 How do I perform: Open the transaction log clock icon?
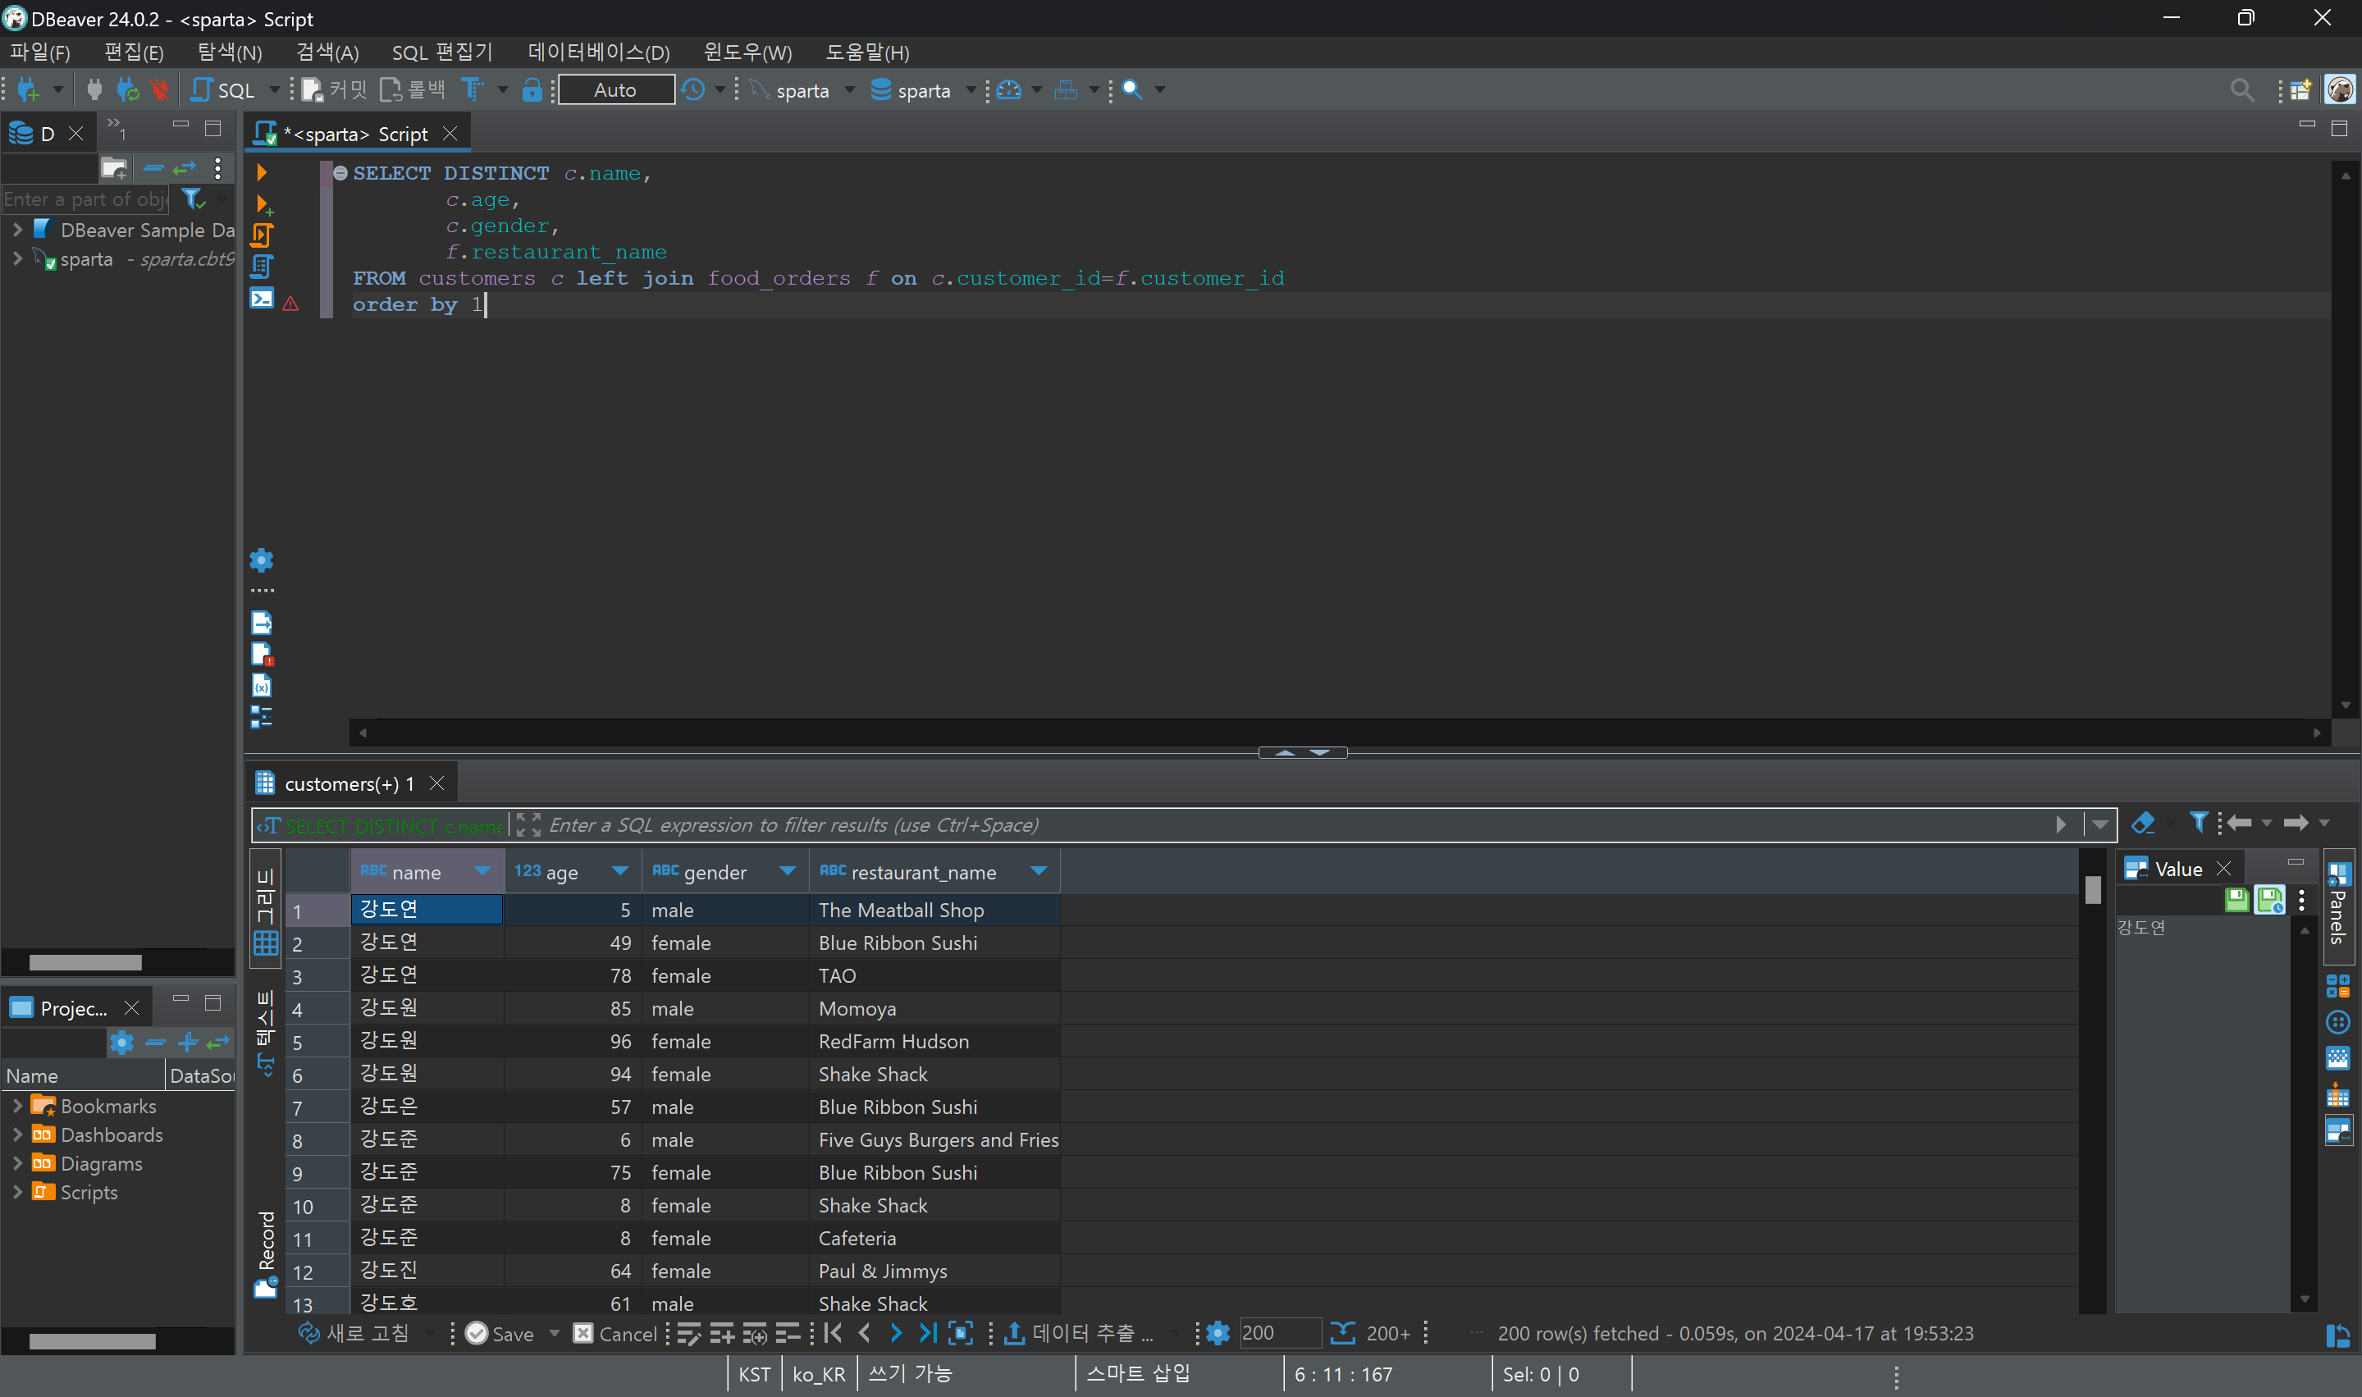694,90
